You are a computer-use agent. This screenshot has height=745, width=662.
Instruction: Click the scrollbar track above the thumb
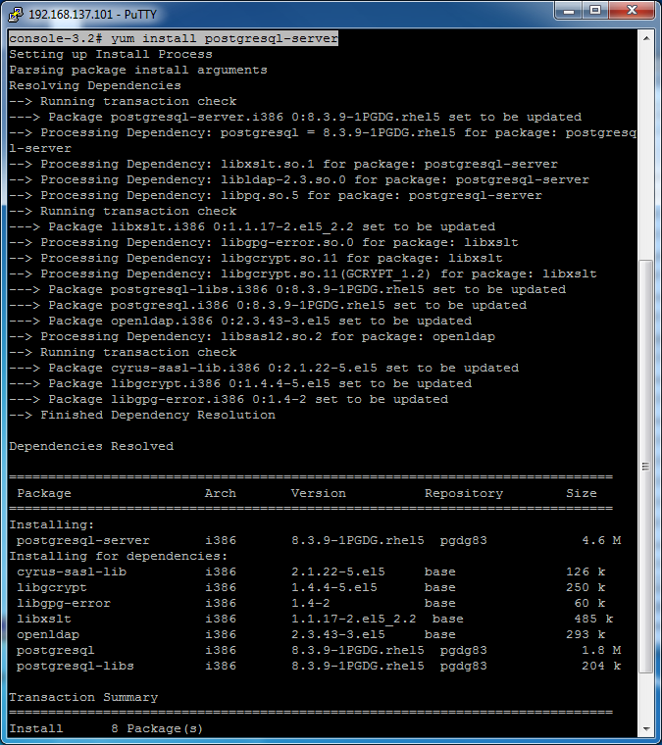tap(644, 147)
